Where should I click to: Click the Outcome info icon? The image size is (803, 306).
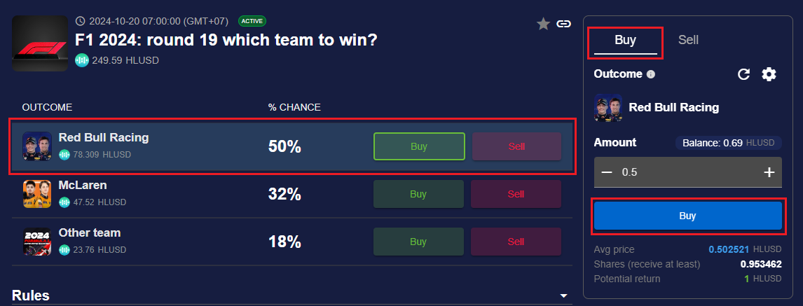651,74
